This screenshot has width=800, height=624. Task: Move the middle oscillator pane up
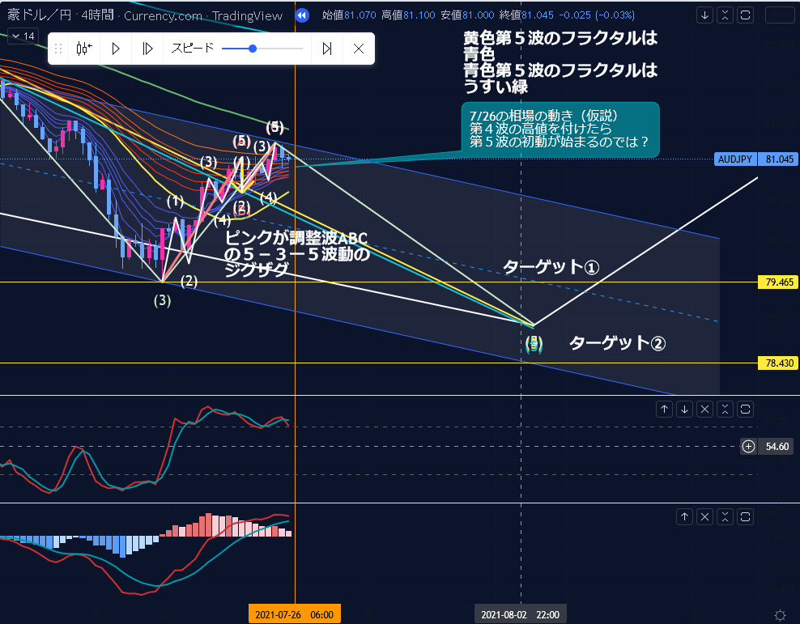pyautogui.click(x=664, y=409)
